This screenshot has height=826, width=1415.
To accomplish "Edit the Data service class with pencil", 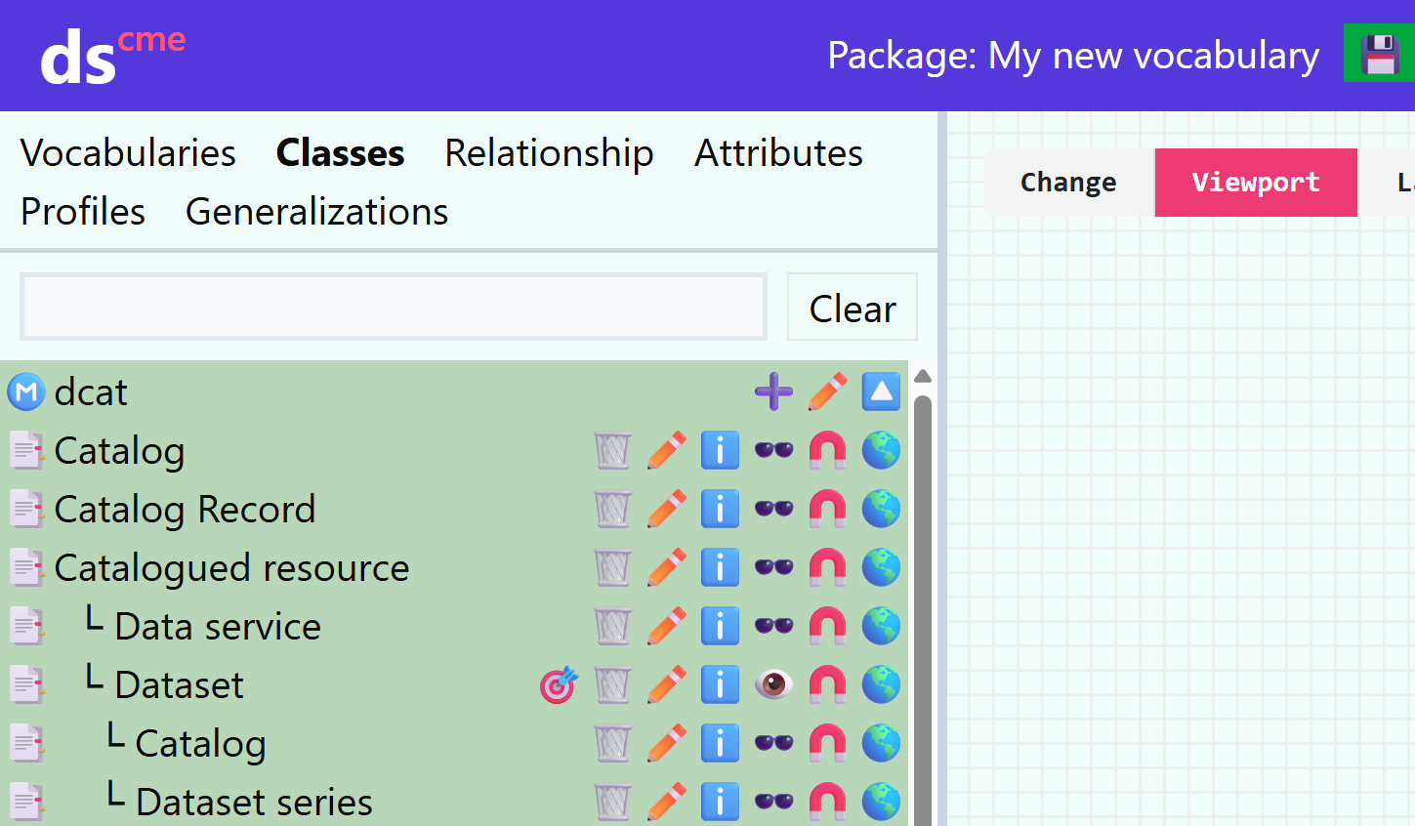I will (666, 627).
